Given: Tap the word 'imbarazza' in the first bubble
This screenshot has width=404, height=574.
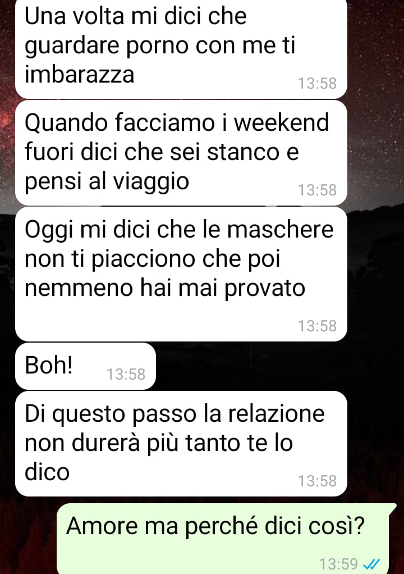Looking at the screenshot, I should (x=79, y=74).
